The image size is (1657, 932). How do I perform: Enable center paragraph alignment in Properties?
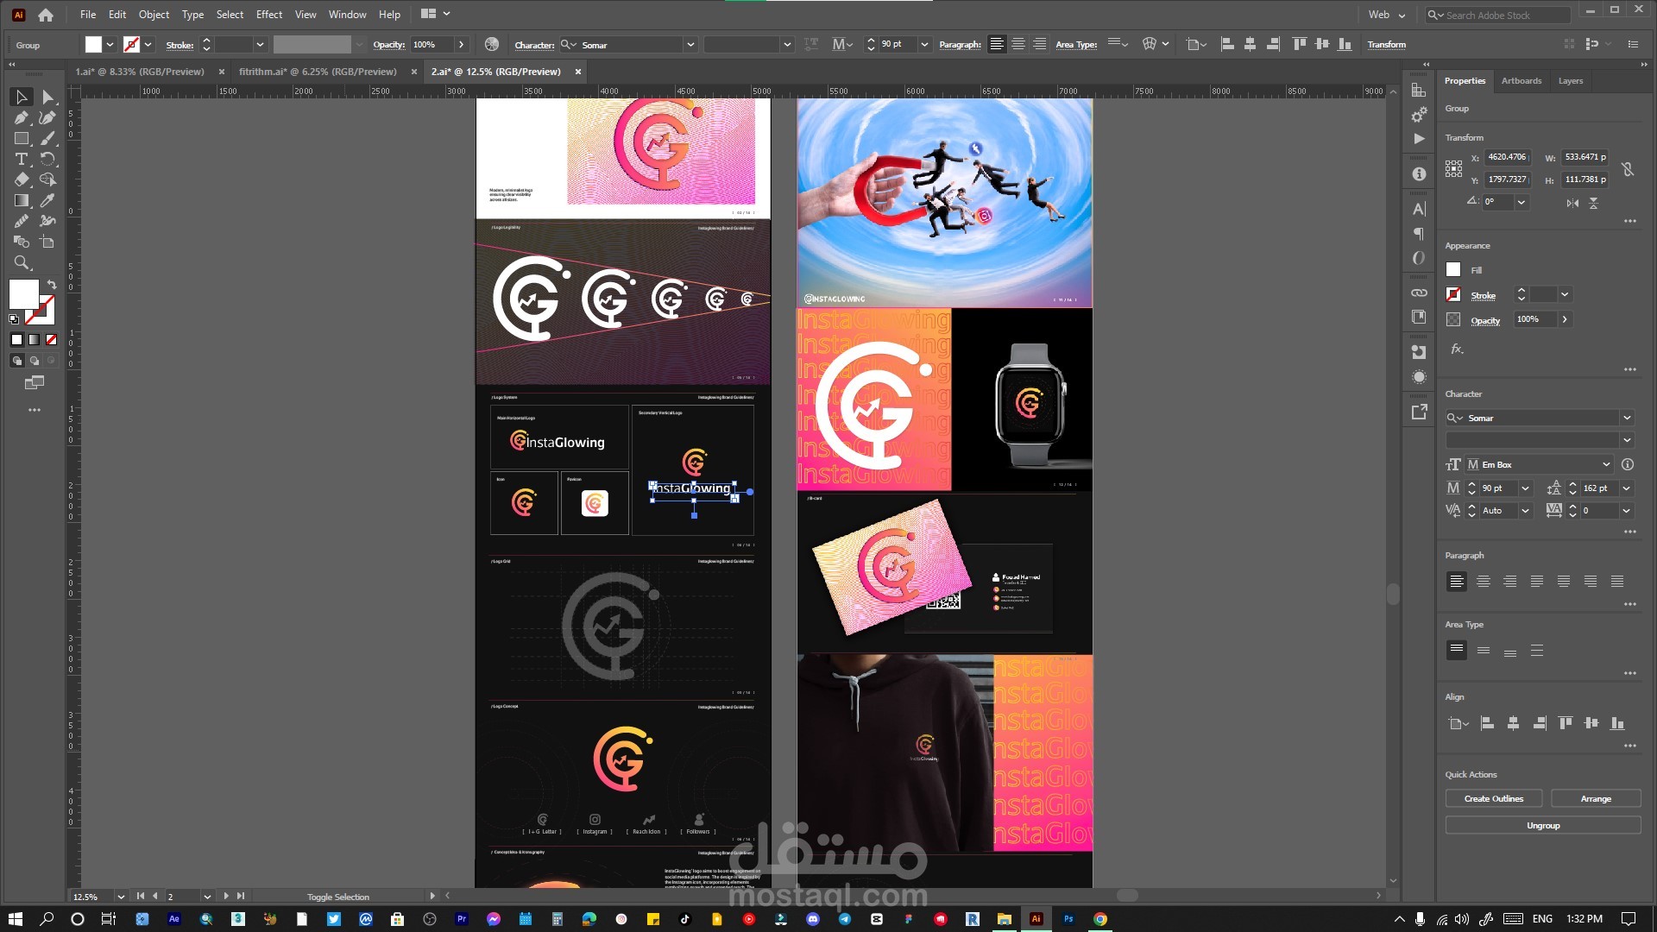[x=1483, y=582]
